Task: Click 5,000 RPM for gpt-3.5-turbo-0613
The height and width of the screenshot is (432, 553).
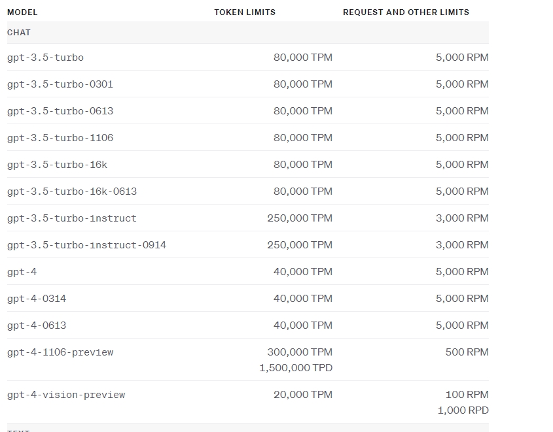Action: tap(462, 111)
